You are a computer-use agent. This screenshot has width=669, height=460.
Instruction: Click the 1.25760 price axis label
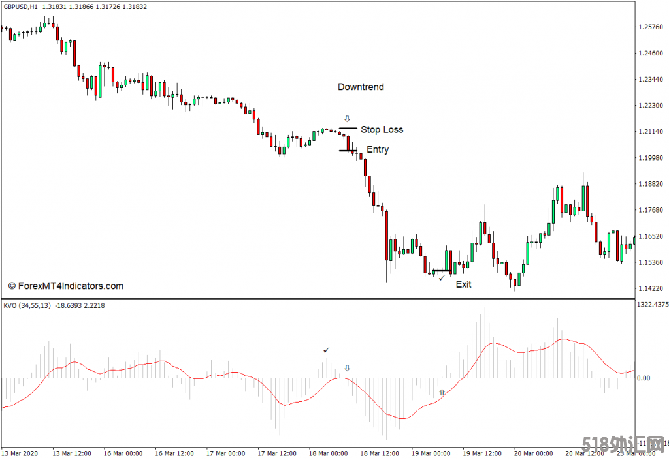pos(650,27)
